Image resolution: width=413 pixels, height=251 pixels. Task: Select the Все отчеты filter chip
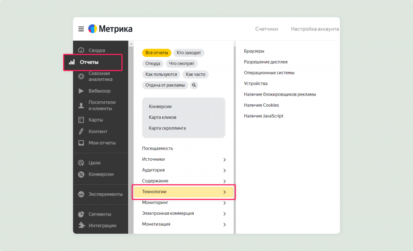click(157, 53)
